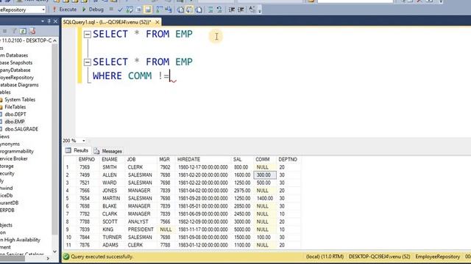Select ALLEN's COMM cell 300.00
471x264 pixels.
pos(265,175)
